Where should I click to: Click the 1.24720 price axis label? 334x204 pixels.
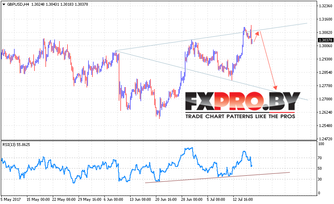(x=326, y=139)
